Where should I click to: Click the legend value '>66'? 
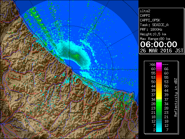tap(152, 64)
